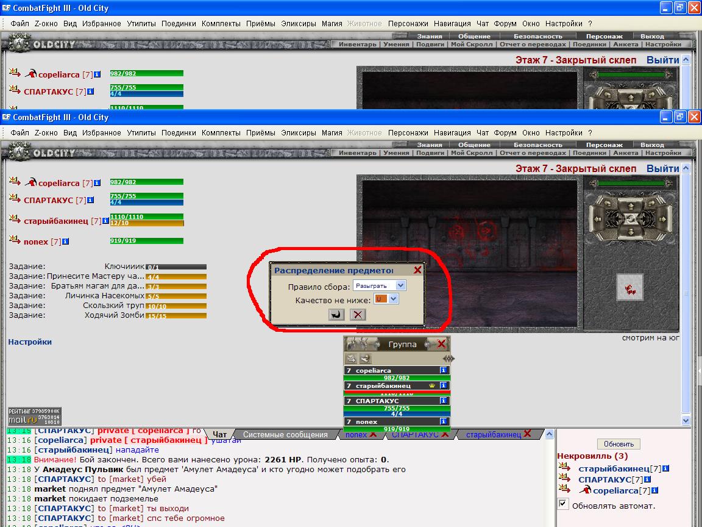Confirm item distribution with the arrow button
This screenshot has width=702, height=527.
point(336,314)
